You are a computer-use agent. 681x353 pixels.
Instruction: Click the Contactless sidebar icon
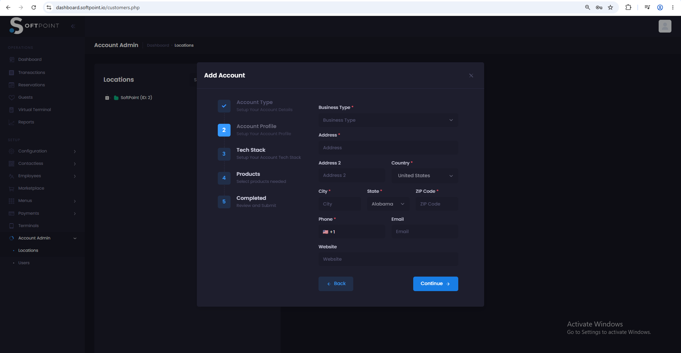pos(12,163)
